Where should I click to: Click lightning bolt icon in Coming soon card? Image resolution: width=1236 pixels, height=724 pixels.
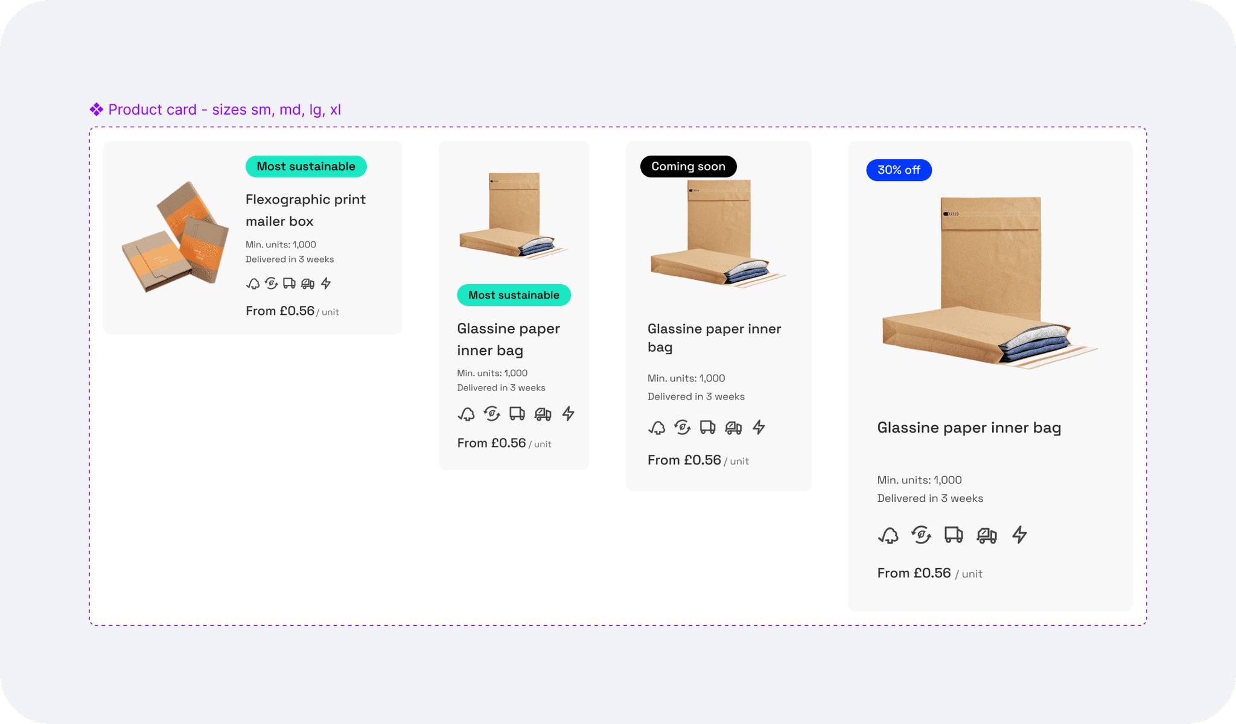point(759,427)
